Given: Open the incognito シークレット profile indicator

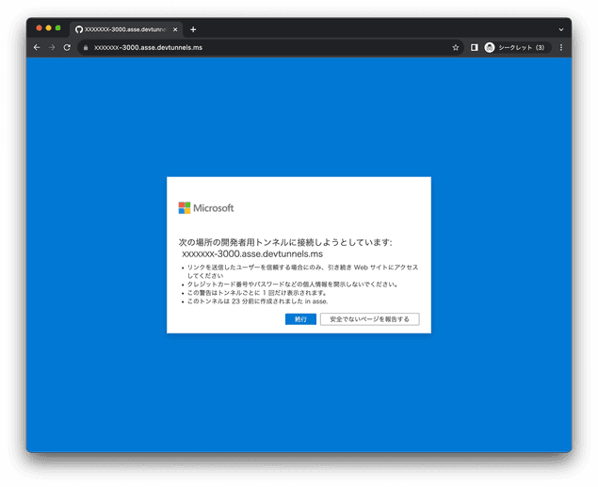Looking at the screenshot, I should (516, 47).
